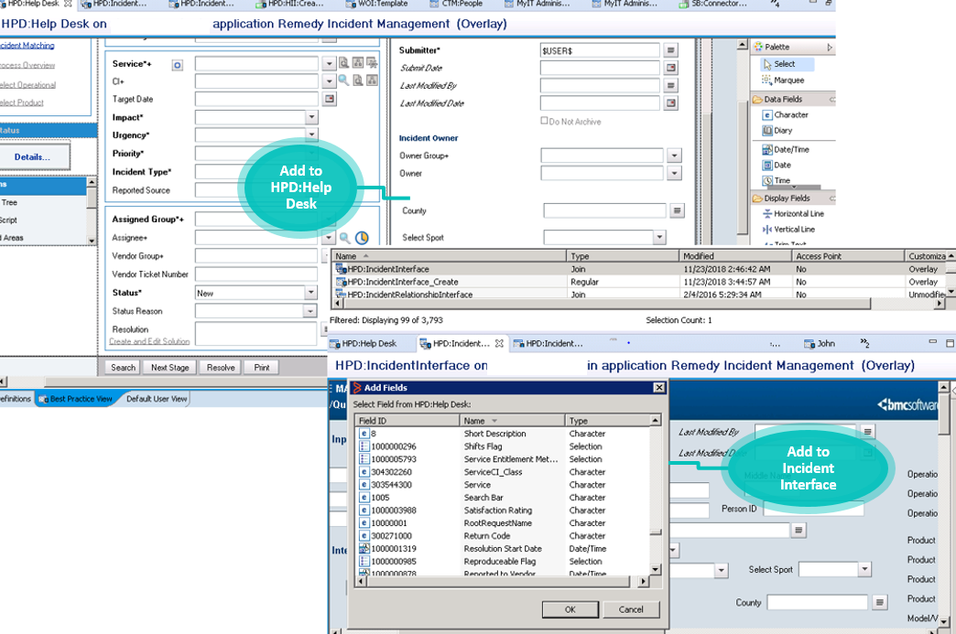956x634 pixels.
Task: Pick the Select tool in the Palette
Action: (x=787, y=64)
